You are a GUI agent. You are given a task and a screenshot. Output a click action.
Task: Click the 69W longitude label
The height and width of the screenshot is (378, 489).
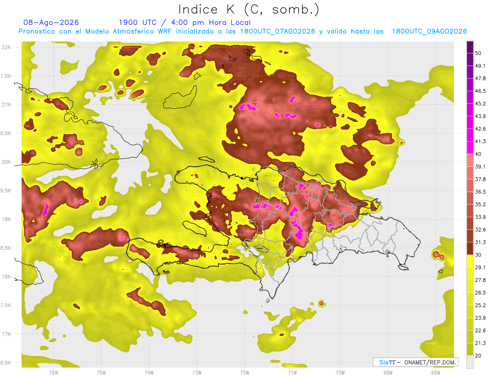[x=388, y=373]
